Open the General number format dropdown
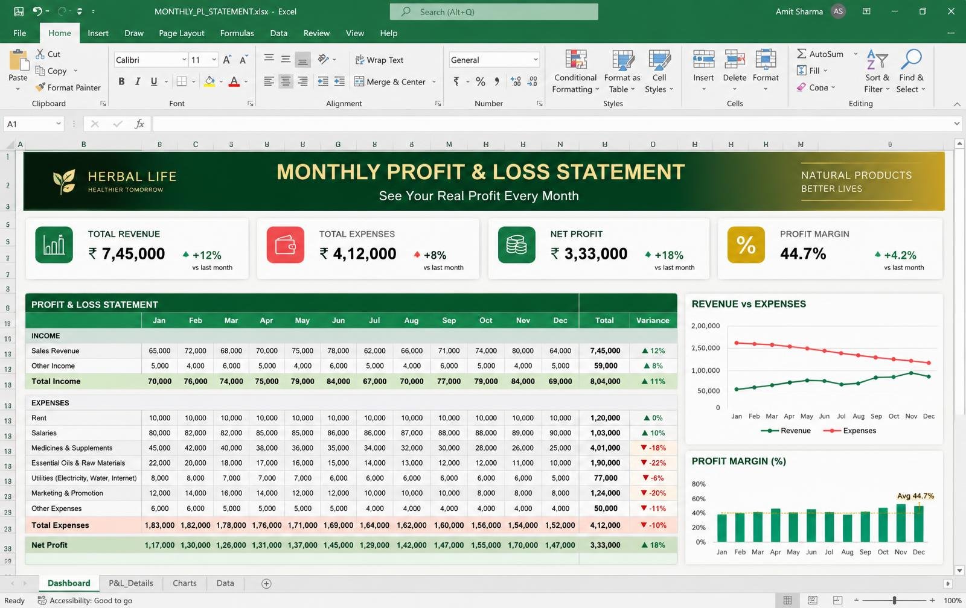 [x=535, y=60]
